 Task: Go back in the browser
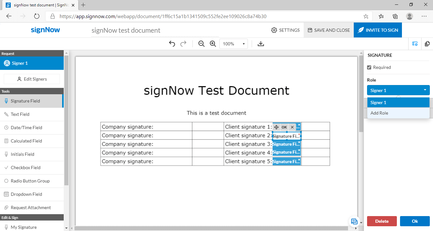[x=9, y=16]
